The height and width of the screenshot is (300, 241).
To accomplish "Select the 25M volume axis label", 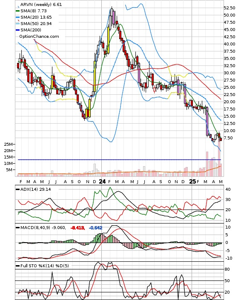I will 9,144.
